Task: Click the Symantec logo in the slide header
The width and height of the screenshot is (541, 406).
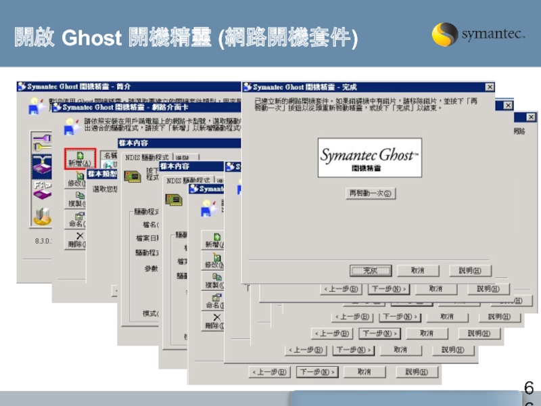Action: tap(478, 35)
